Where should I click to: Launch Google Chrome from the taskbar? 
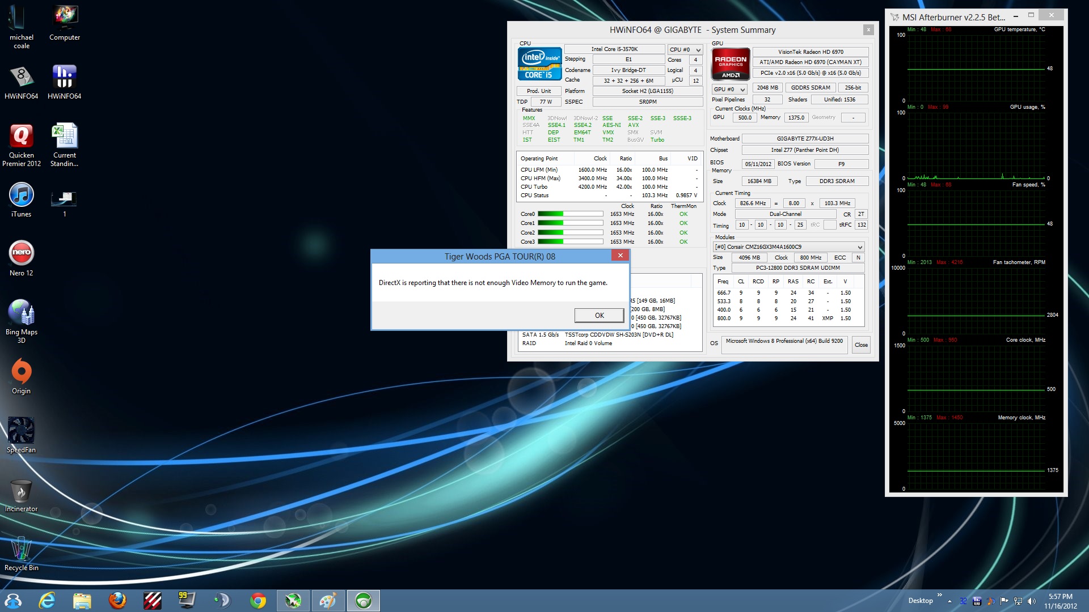pos(258,601)
